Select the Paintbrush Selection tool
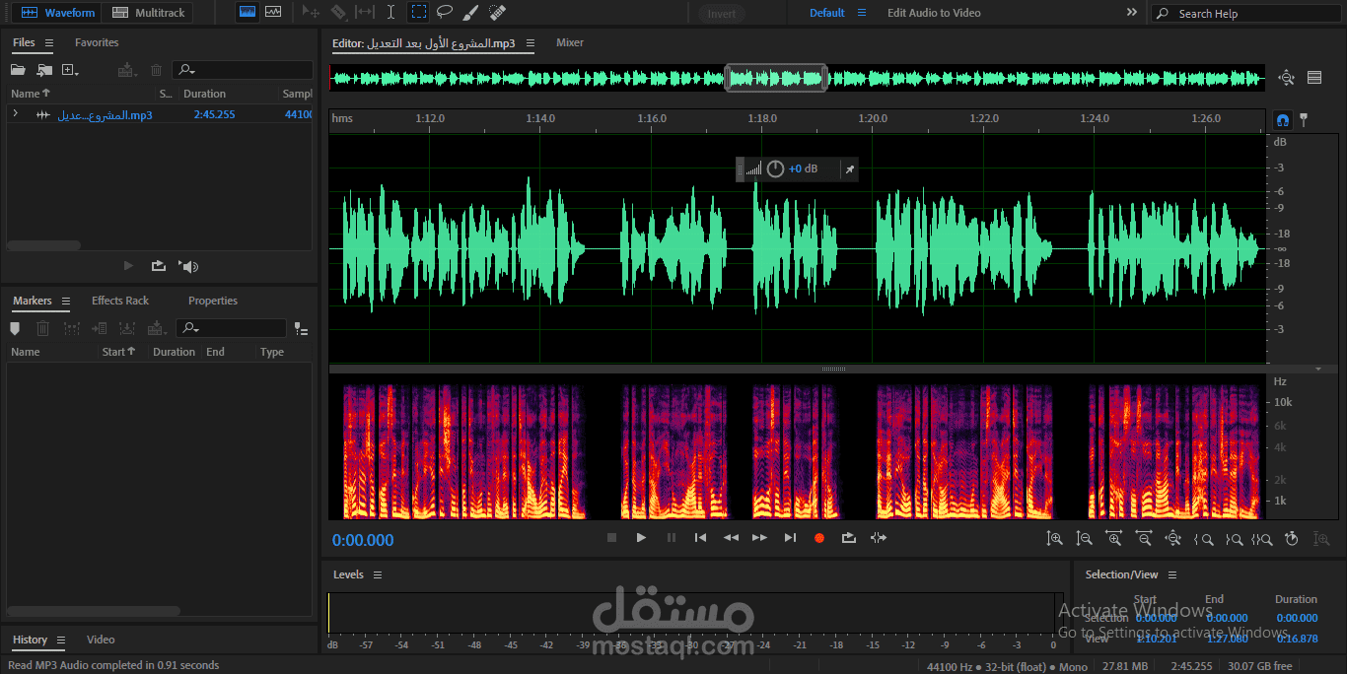1347x674 pixels. [470, 13]
